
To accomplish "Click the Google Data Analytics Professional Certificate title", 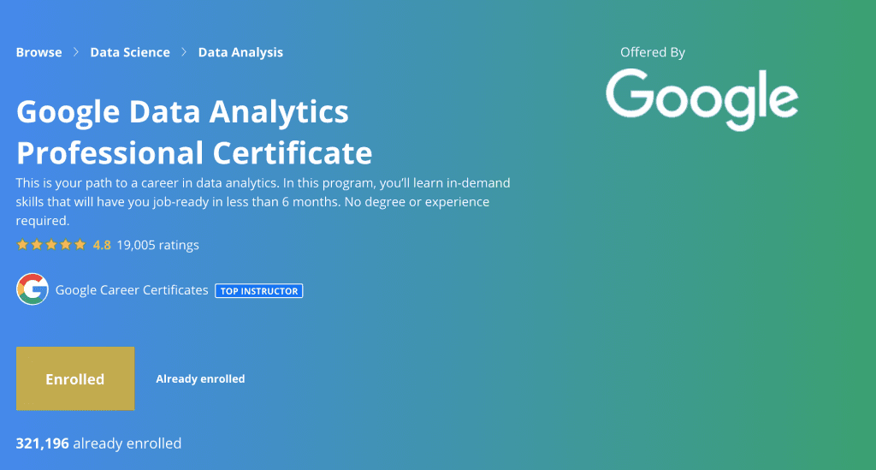I will click(x=194, y=132).
